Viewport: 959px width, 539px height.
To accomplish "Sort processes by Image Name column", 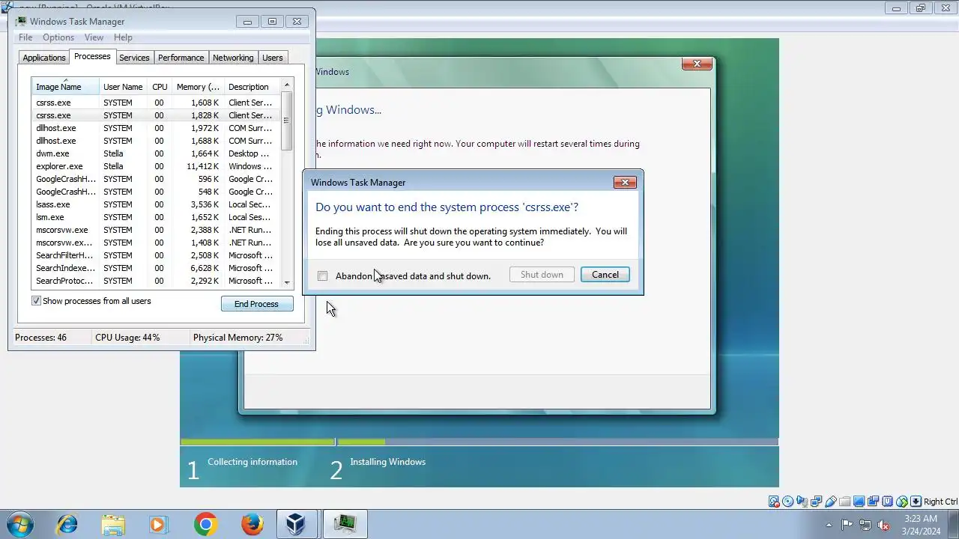I will click(x=65, y=87).
